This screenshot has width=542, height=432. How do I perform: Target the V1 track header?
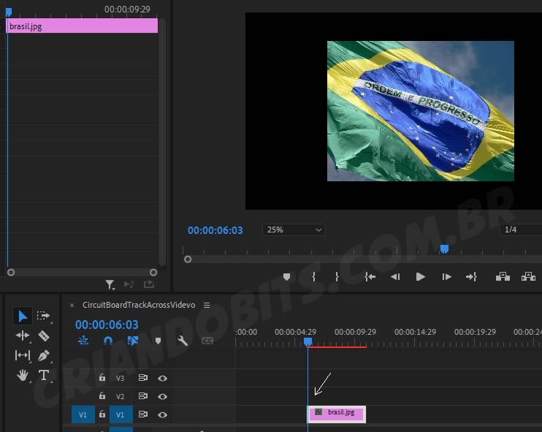(121, 414)
